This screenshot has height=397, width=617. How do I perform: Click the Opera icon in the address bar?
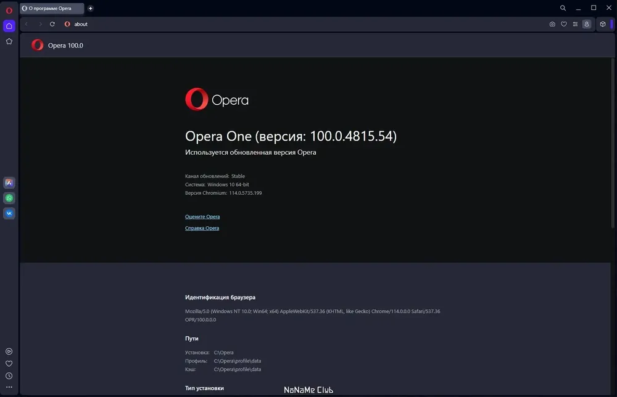(x=67, y=24)
